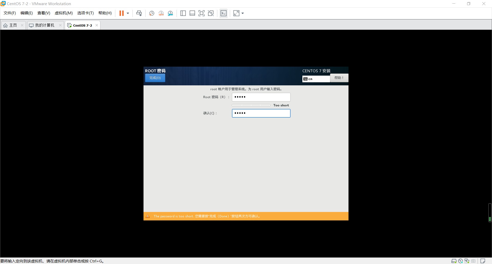This screenshot has width=492, height=264.
Task: Pause the virtual machine with orange button
Action: coord(121,13)
